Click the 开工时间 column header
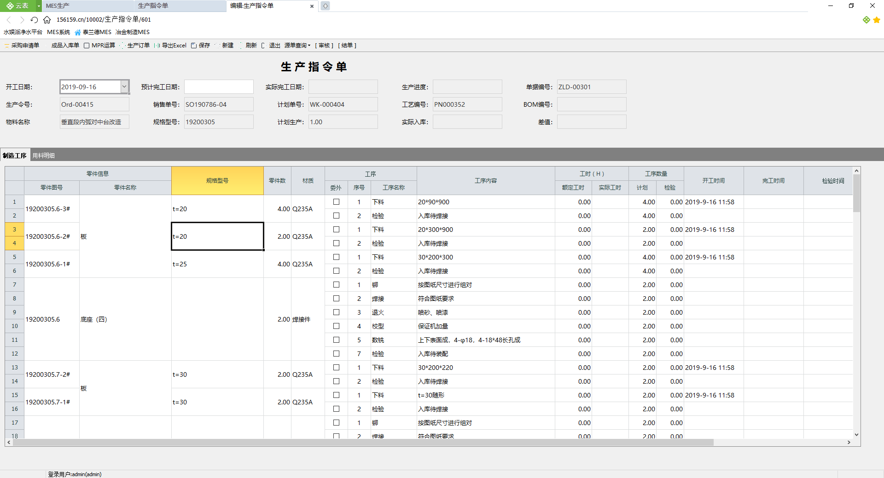 pyautogui.click(x=714, y=181)
